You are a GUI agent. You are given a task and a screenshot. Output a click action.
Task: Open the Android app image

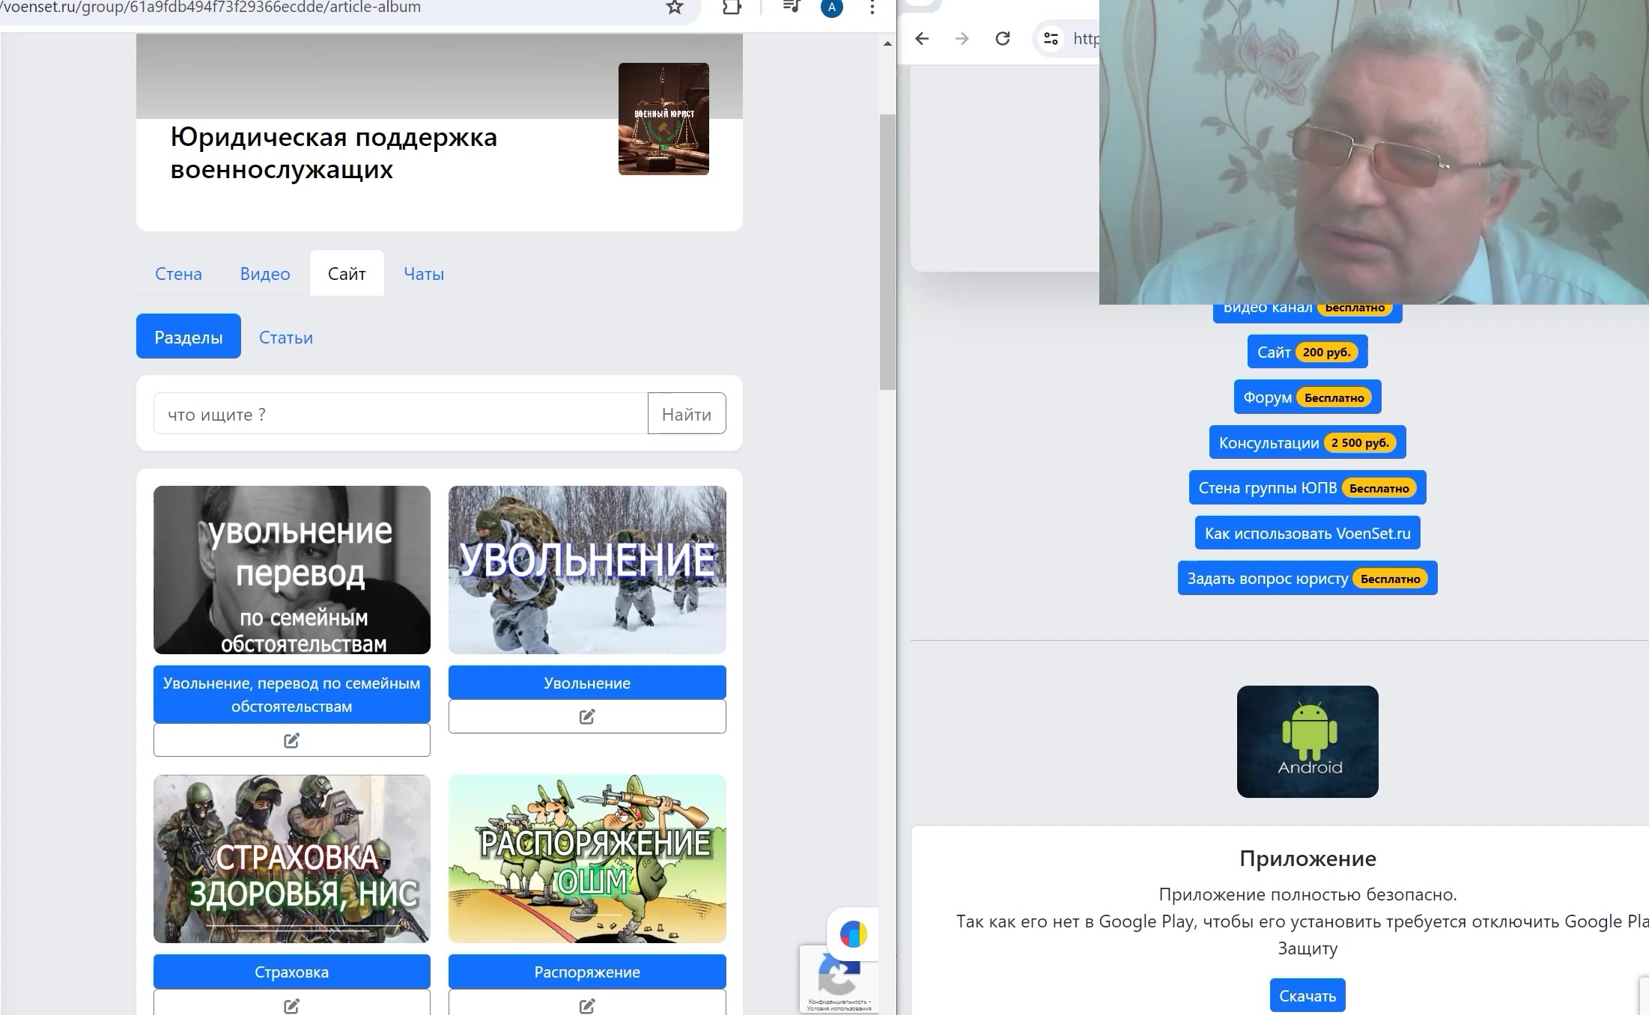pos(1308,742)
